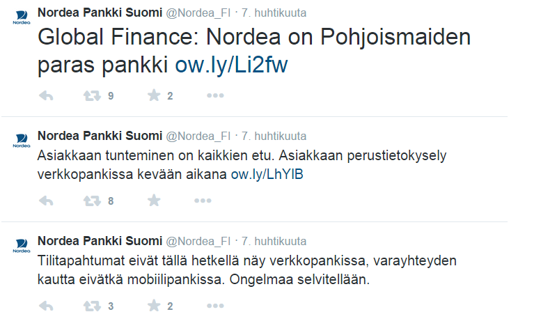Retweet the Global Finance Nordea tweet
Image resolution: width=541 pixels, height=328 pixels.
click(x=92, y=96)
